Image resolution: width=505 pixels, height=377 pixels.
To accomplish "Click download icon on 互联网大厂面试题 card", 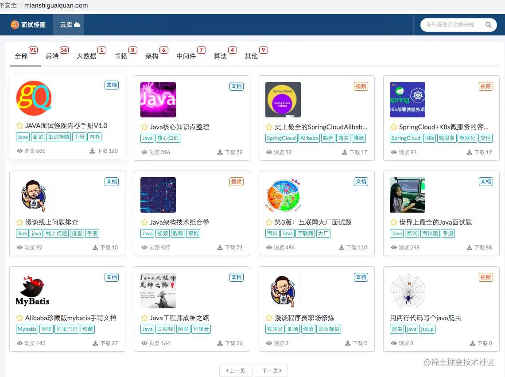I will [x=342, y=248].
